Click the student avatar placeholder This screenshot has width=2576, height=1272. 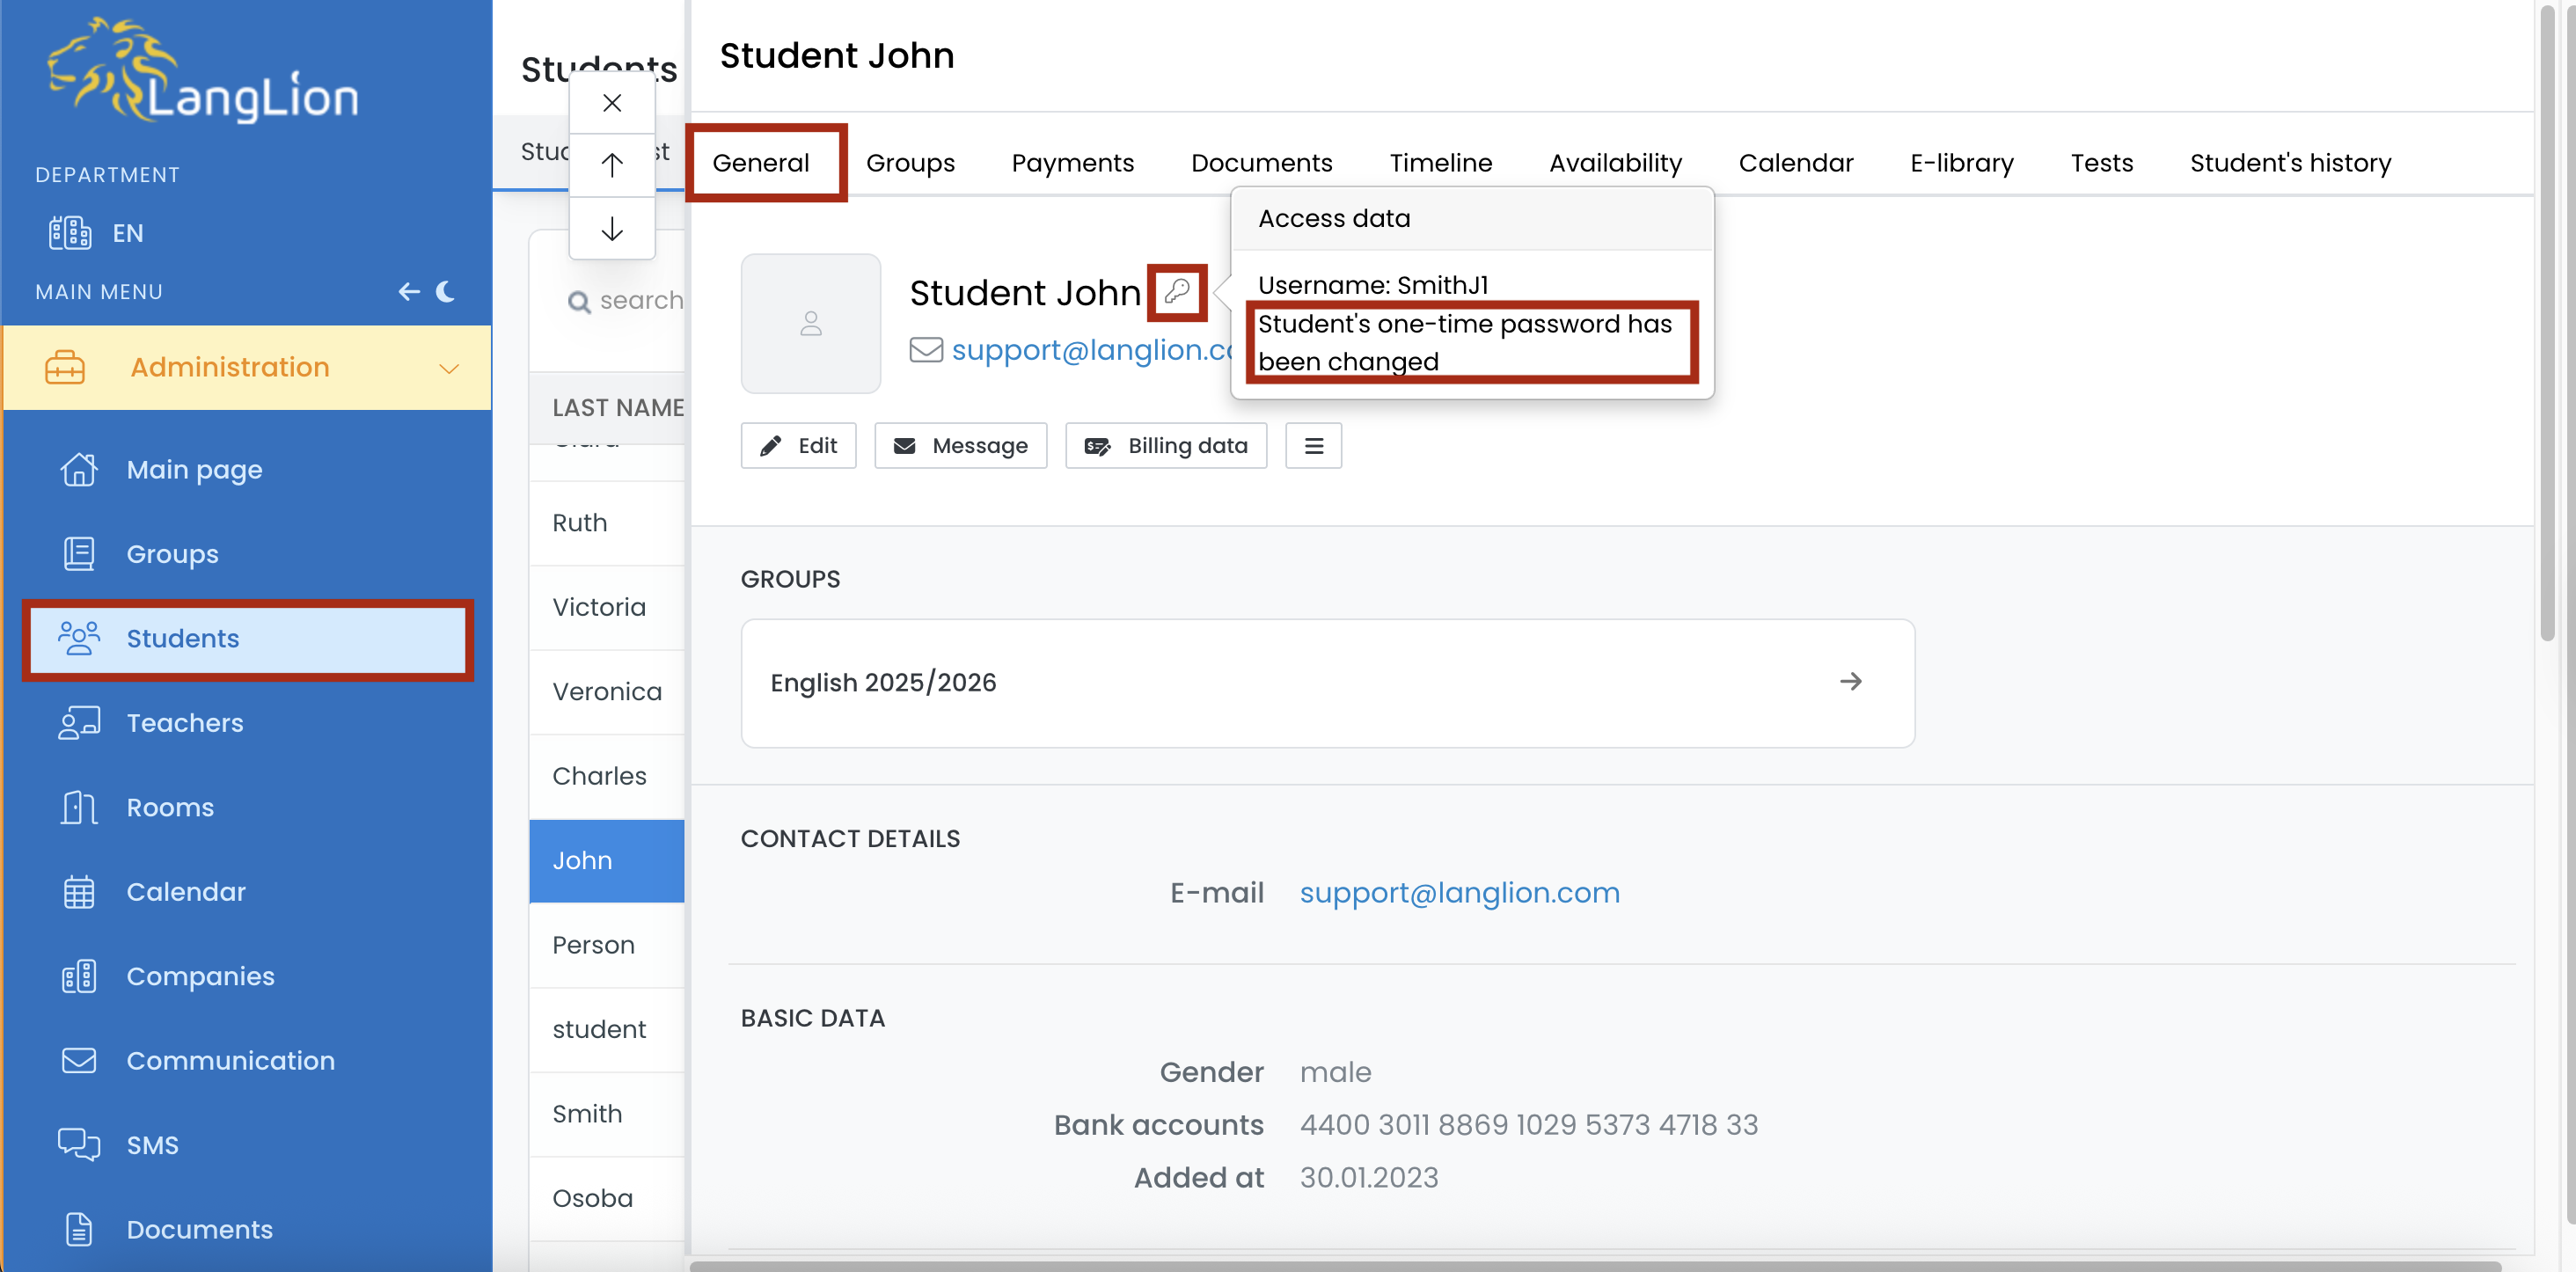[x=810, y=323]
